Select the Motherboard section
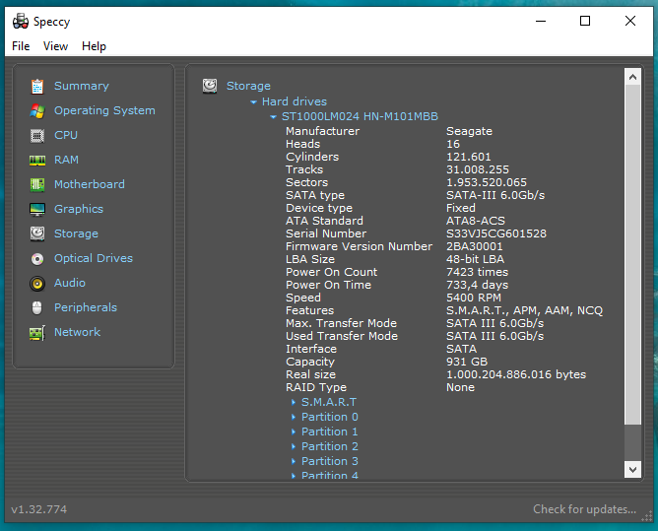Viewport: 658px width, 531px height. (x=90, y=184)
